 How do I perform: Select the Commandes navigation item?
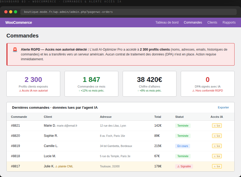[x=193, y=22]
